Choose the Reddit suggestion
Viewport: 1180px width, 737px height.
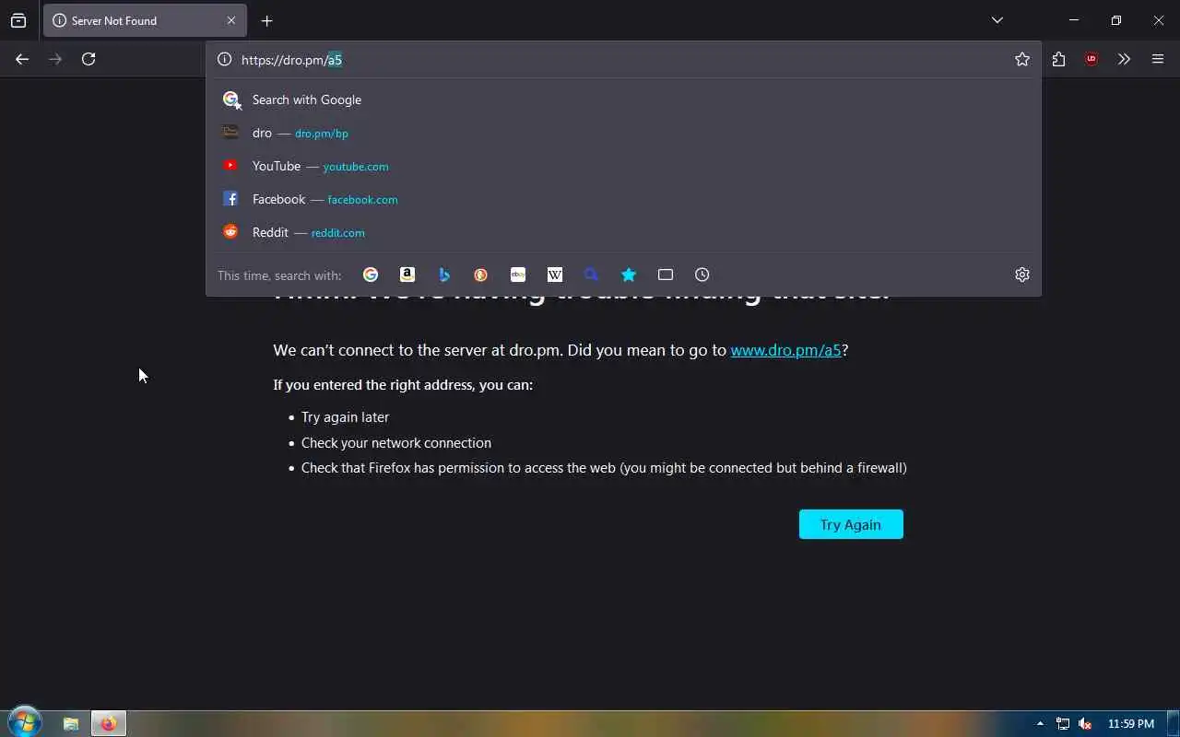(x=623, y=232)
